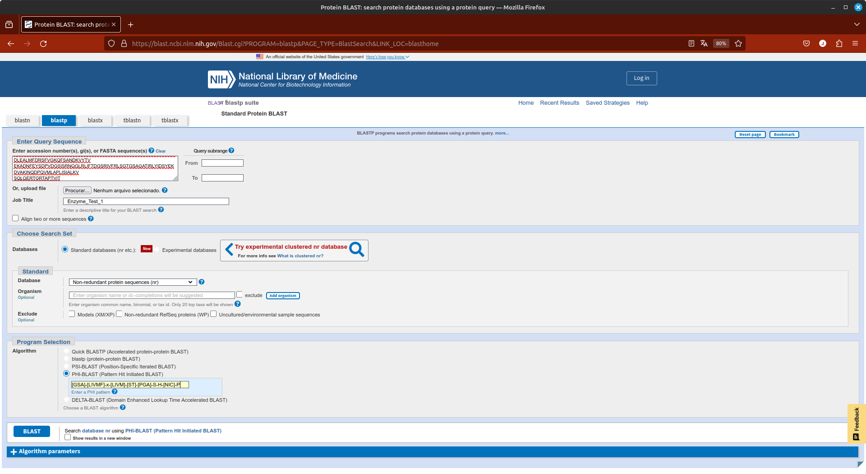The image size is (866, 474).
Task: Open a new tab with plus icon
Action: pyautogui.click(x=131, y=24)
